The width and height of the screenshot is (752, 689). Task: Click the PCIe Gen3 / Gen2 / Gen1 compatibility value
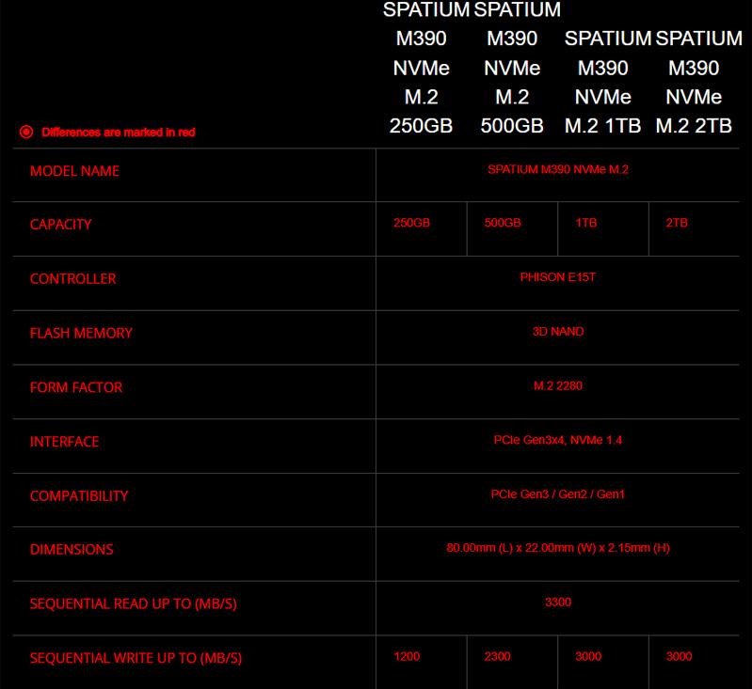point(557,494)
